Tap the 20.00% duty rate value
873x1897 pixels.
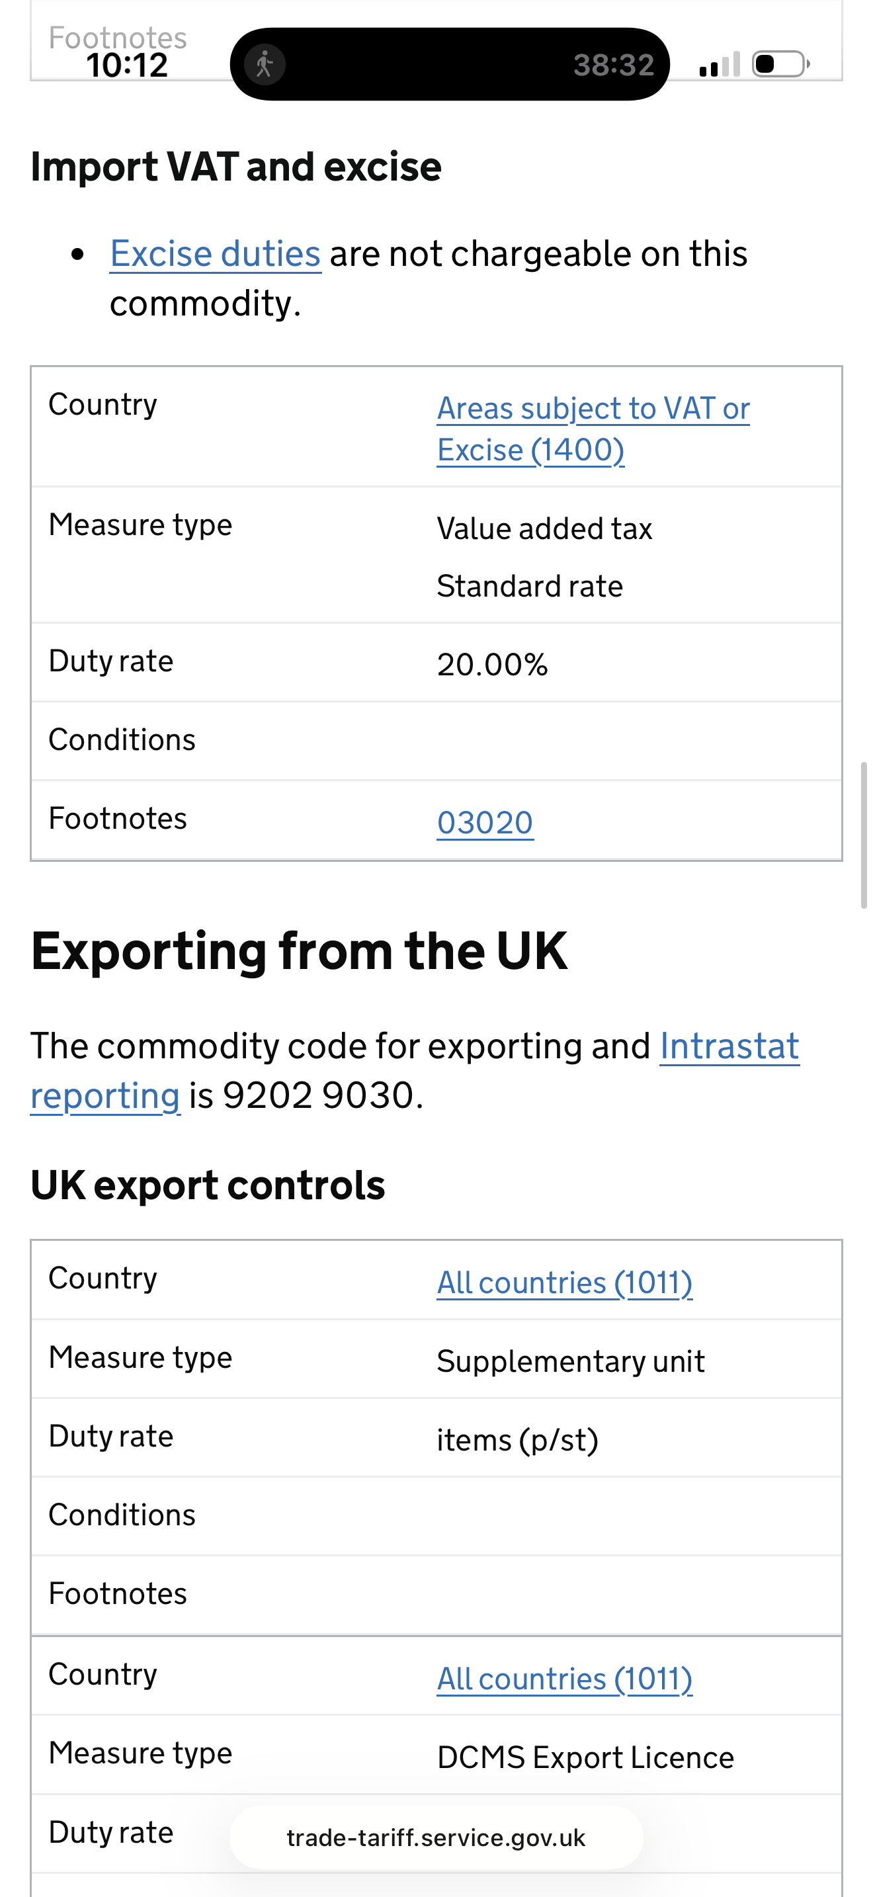click(x=493, y=664)
